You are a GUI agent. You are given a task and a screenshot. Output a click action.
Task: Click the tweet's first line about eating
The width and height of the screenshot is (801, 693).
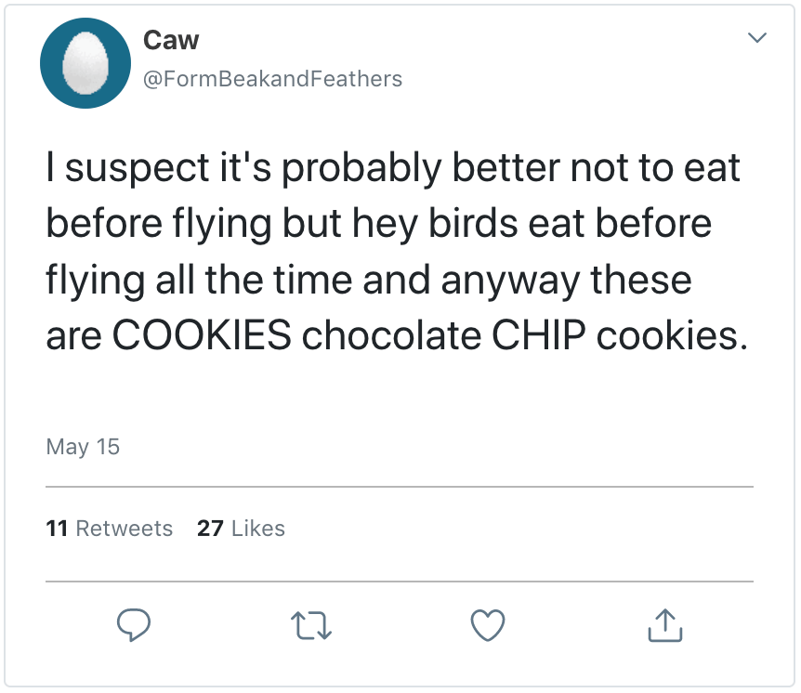click(393, 170)
